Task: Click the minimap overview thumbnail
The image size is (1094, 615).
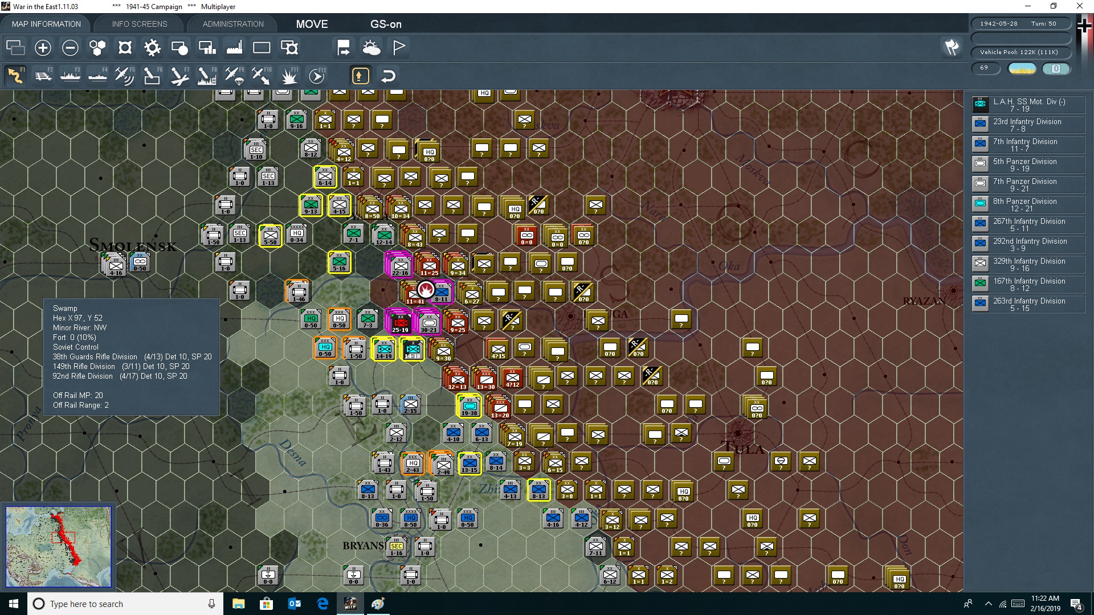Action: coord(58,547)
